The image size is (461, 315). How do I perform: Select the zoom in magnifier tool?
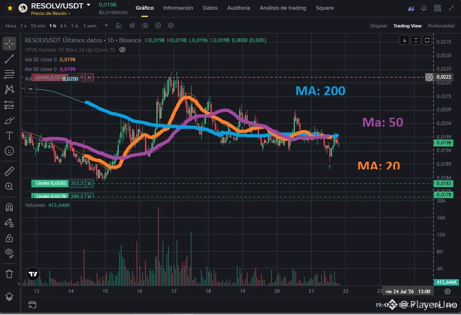pyautogui.click(x=9, y=186)
